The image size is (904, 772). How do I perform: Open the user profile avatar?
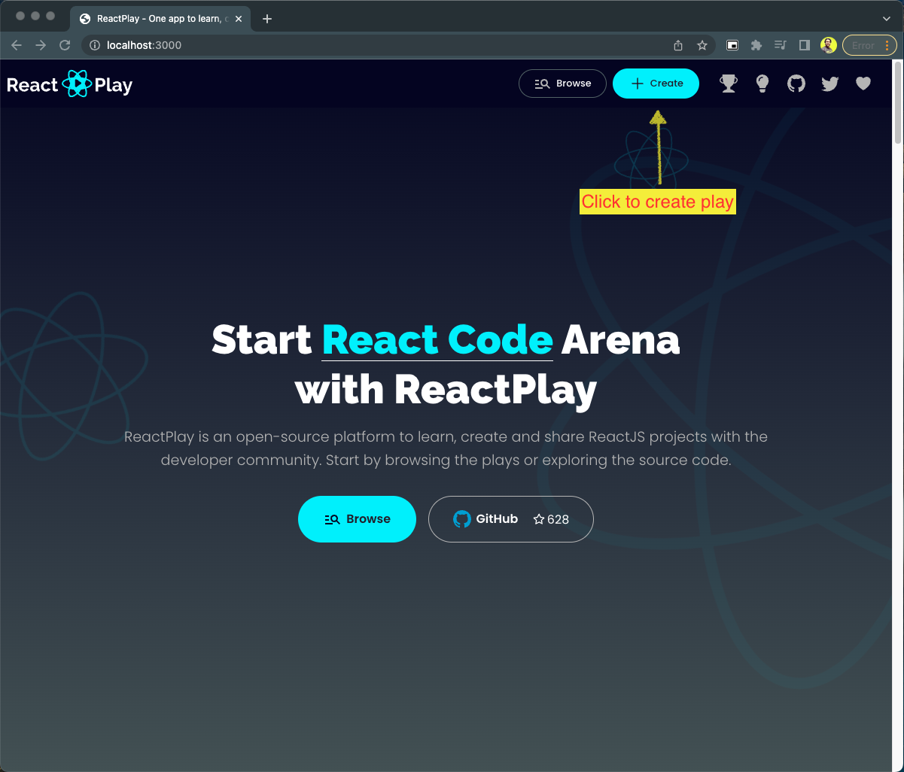click(x=829, y=45)
